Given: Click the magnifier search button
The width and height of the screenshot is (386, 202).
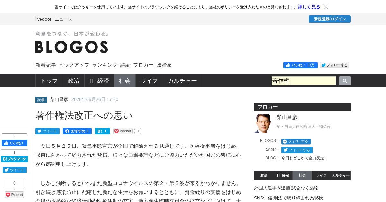Looking at the screenshot, I should [x=345, y=81].
